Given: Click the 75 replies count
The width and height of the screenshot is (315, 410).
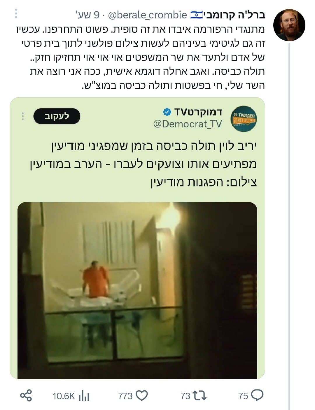Looking at the screenshot, I should tap(243, 396).
